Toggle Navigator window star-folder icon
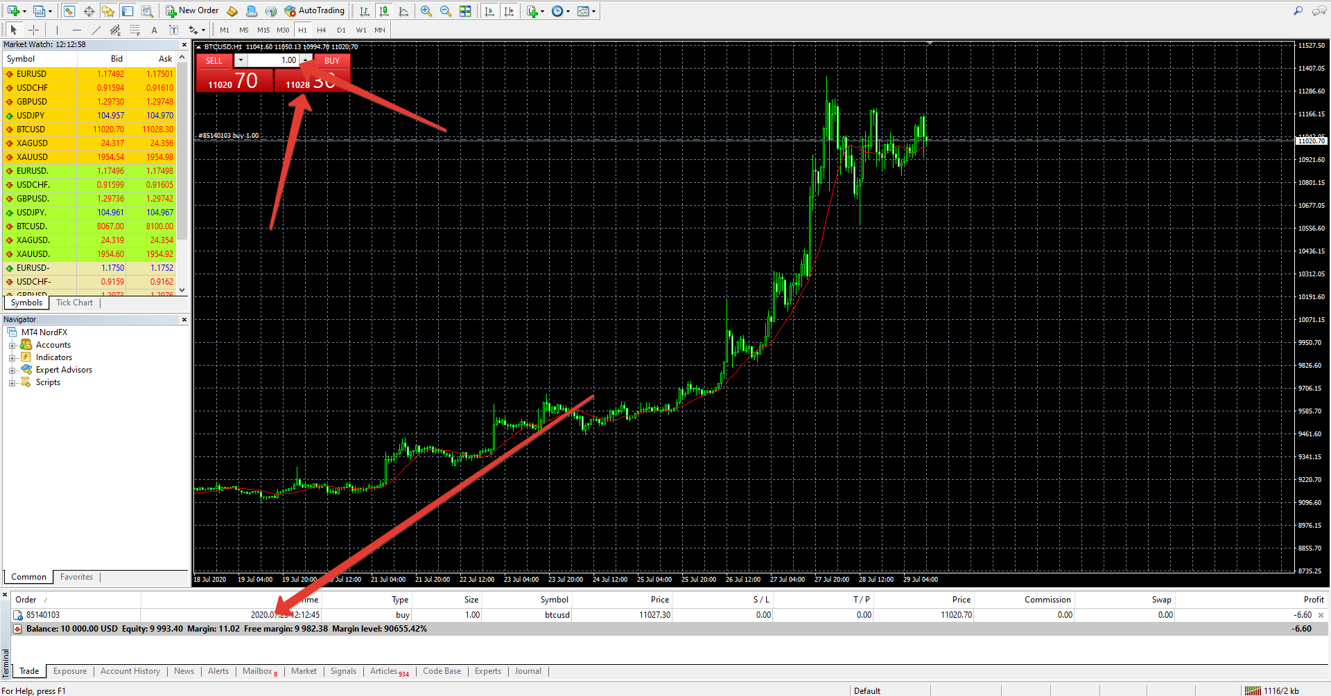This screenshot has height=696, width=1331. (108, 11)
